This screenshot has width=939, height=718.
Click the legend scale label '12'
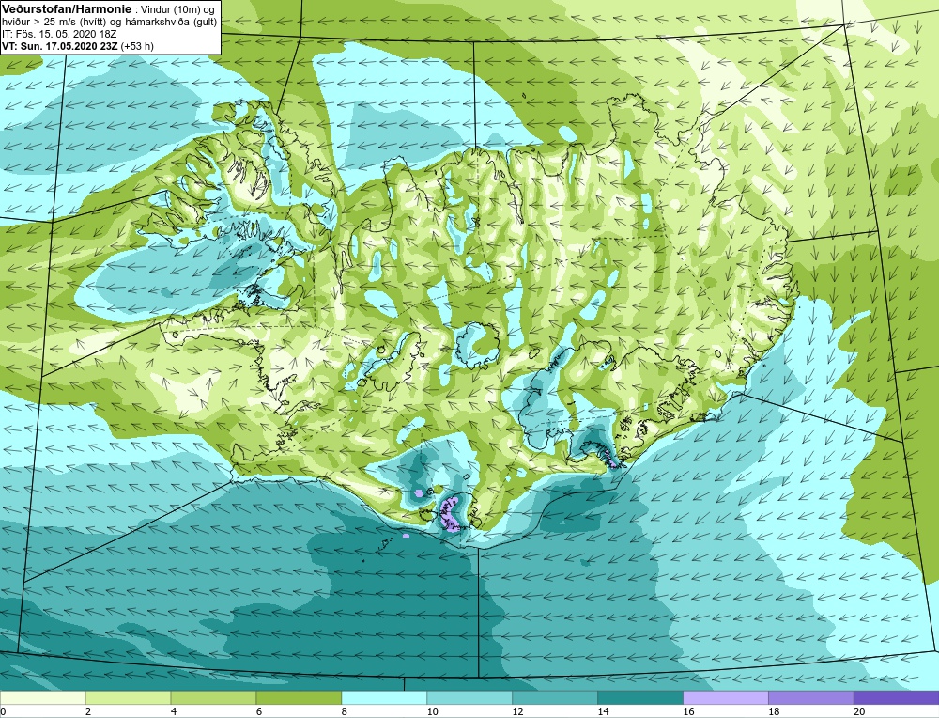coord(517,711)
